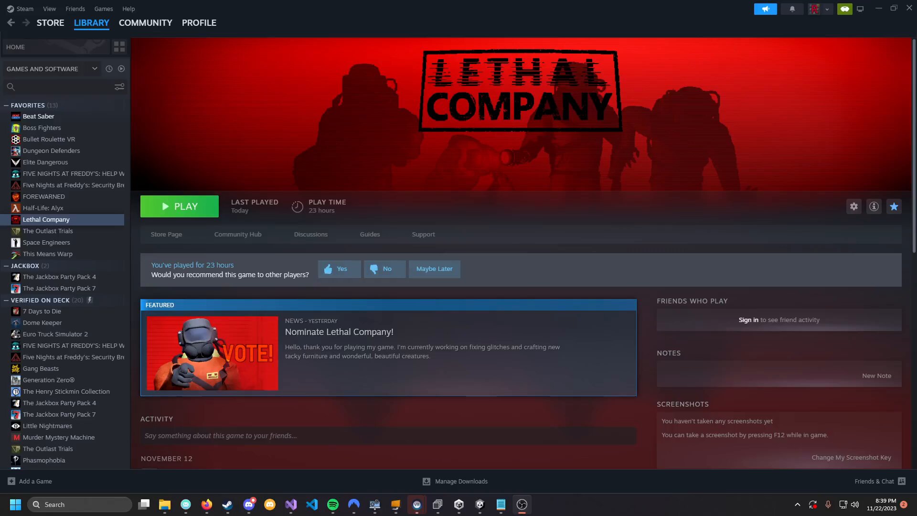Image resolution: width=917 pixels, height=516 pixels.
Task: Open the Nominate Lethal Company! news title
Action: 339,332
